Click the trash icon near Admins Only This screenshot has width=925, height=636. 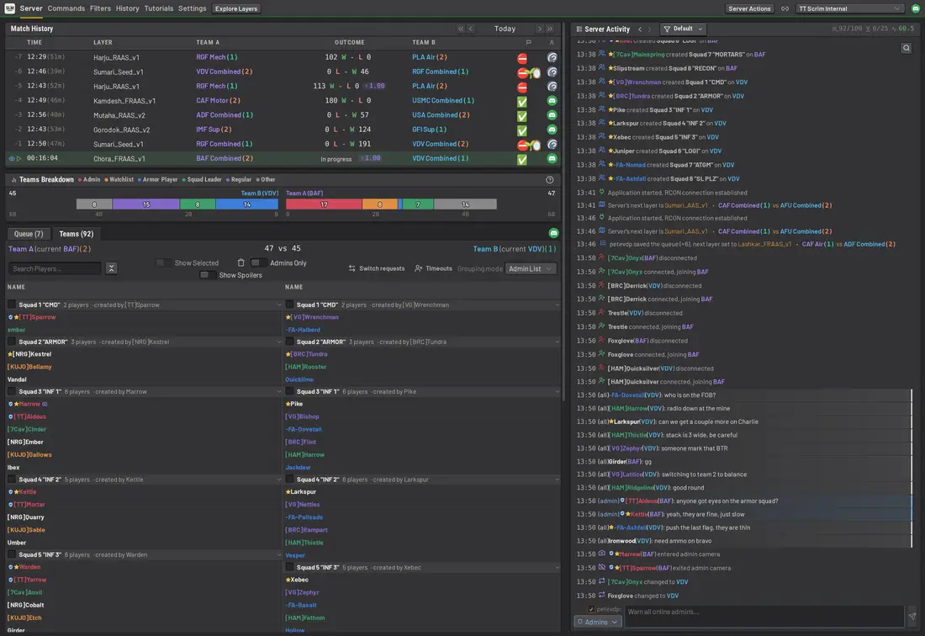coord(240,262)
